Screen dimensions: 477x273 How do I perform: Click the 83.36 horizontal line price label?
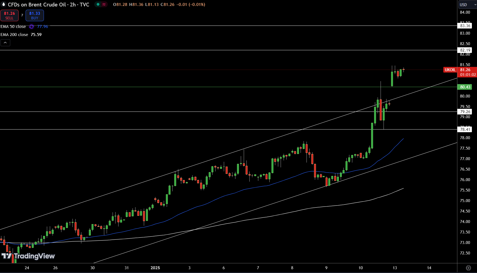pyautogui.click(x=465, y=26)
